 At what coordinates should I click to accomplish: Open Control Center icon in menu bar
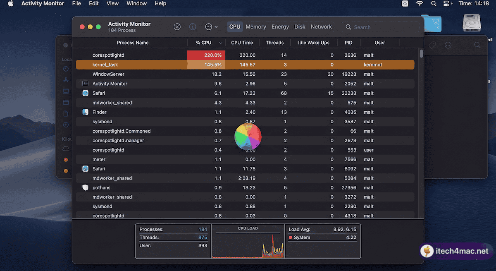pos(446,4)
